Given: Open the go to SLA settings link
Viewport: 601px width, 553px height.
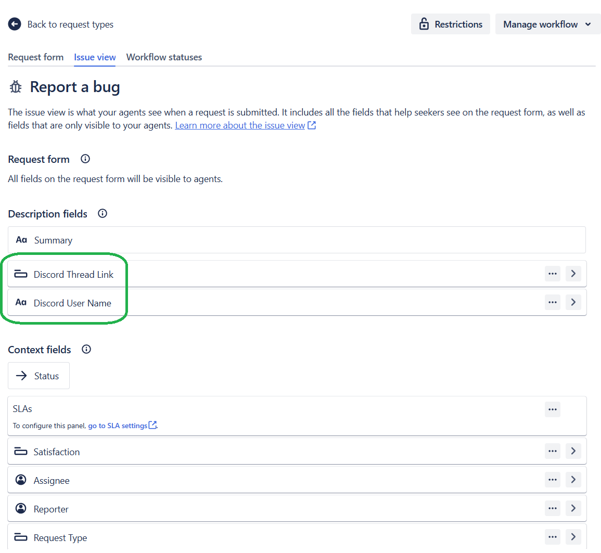Looking at the screenshot, I should (119, 425).
